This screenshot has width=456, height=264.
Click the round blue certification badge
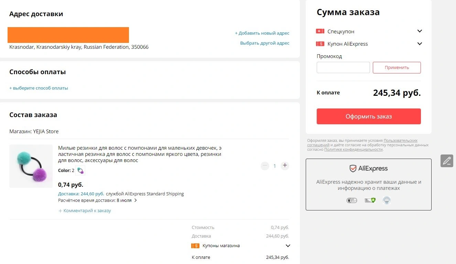point(387,200)
